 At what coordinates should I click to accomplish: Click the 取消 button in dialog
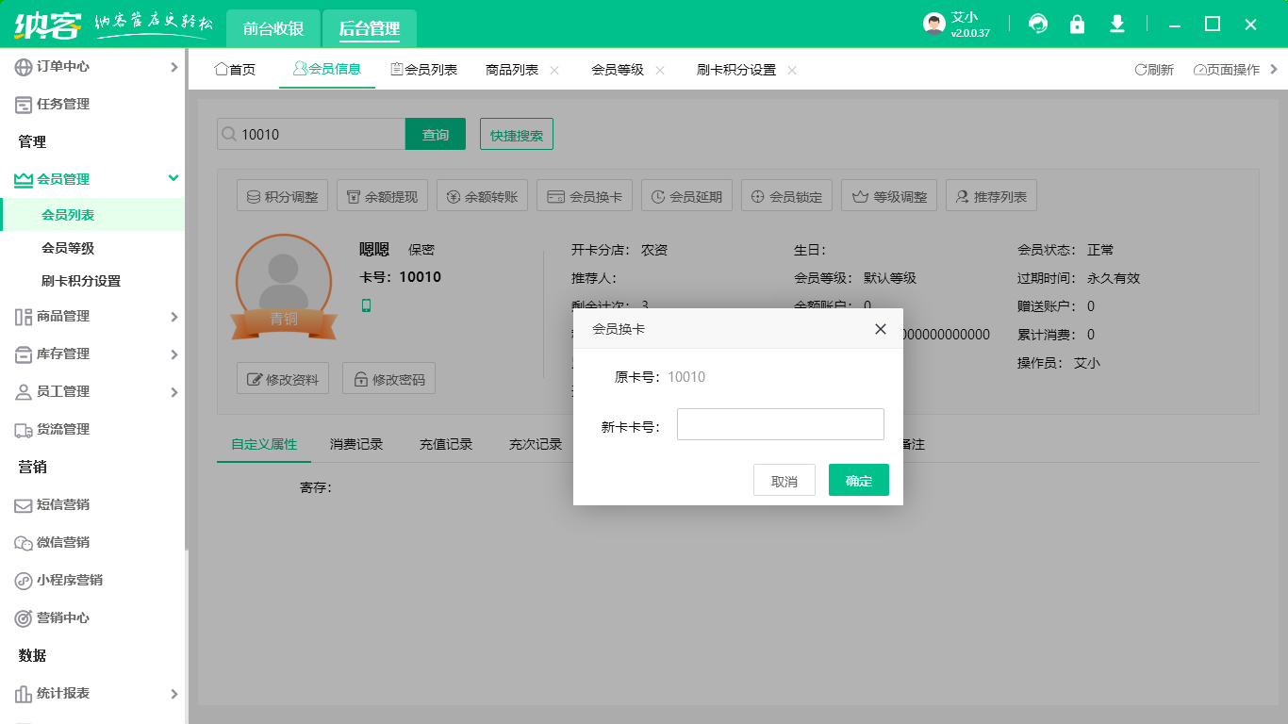[784, 481]
